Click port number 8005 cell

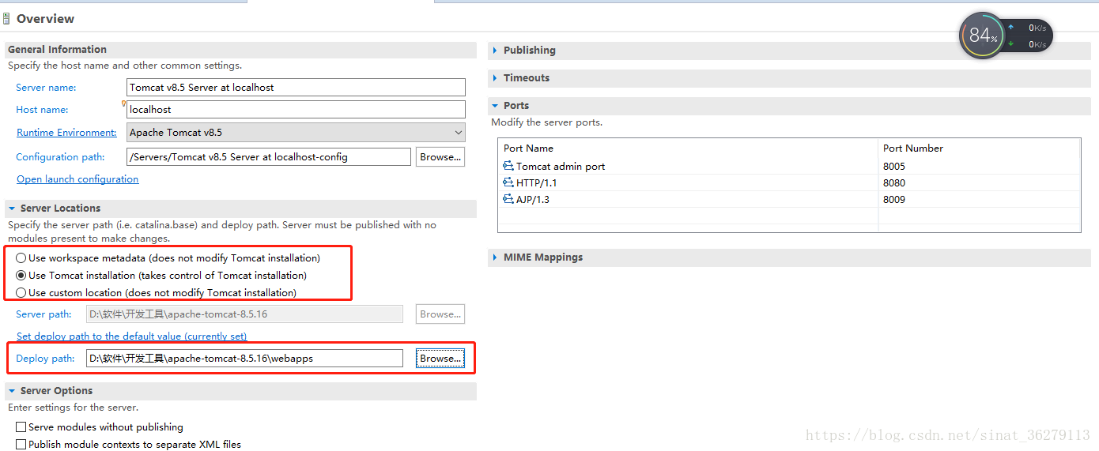pyautogui.click(x=894, y=167)
